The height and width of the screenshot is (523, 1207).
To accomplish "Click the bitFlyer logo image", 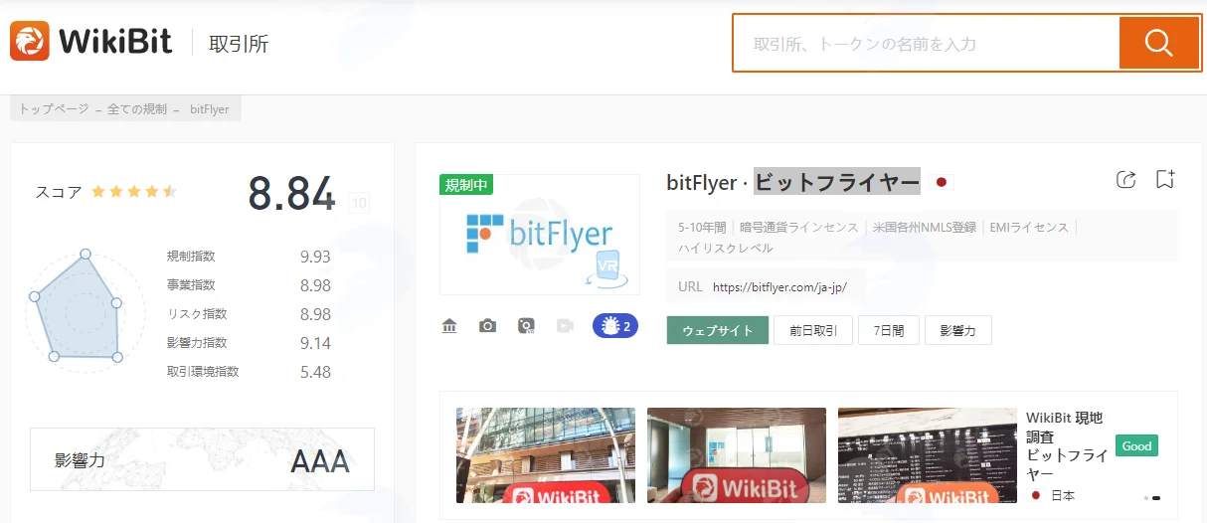I will coord(540,235).
